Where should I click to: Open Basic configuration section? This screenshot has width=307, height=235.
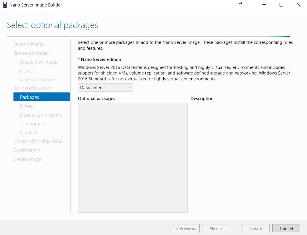[33, 88]
